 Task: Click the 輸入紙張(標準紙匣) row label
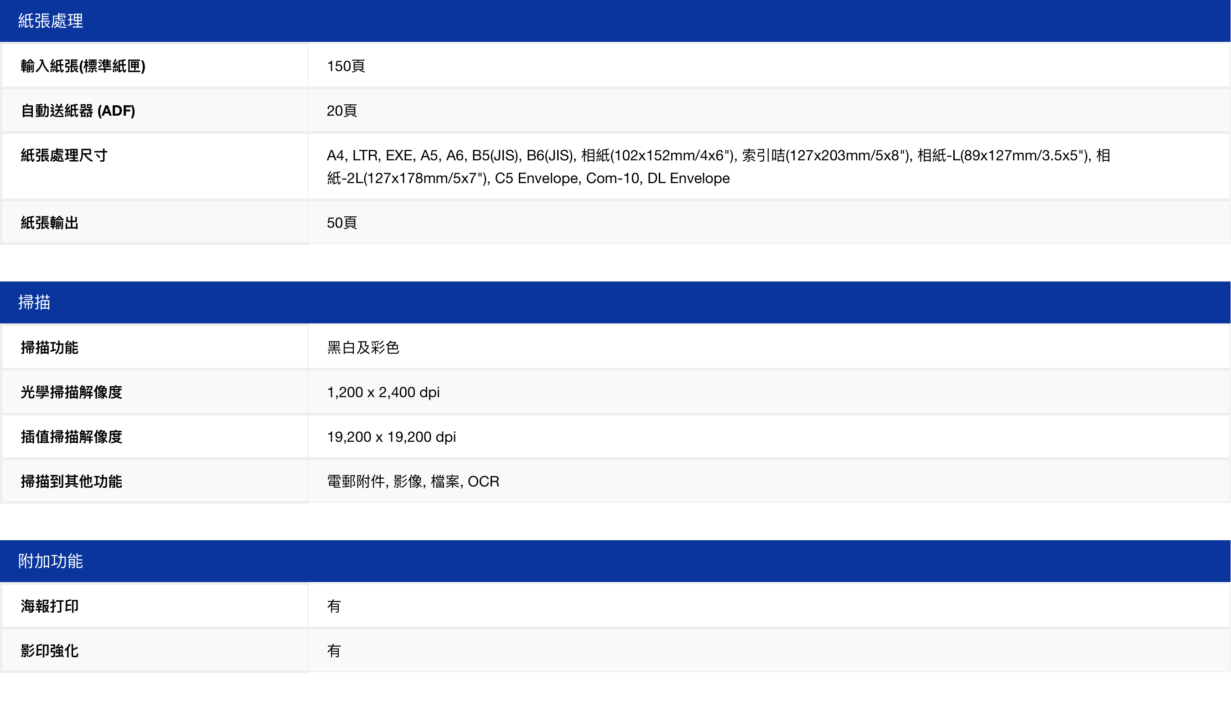pyautogui.click(x=83, y=66)
